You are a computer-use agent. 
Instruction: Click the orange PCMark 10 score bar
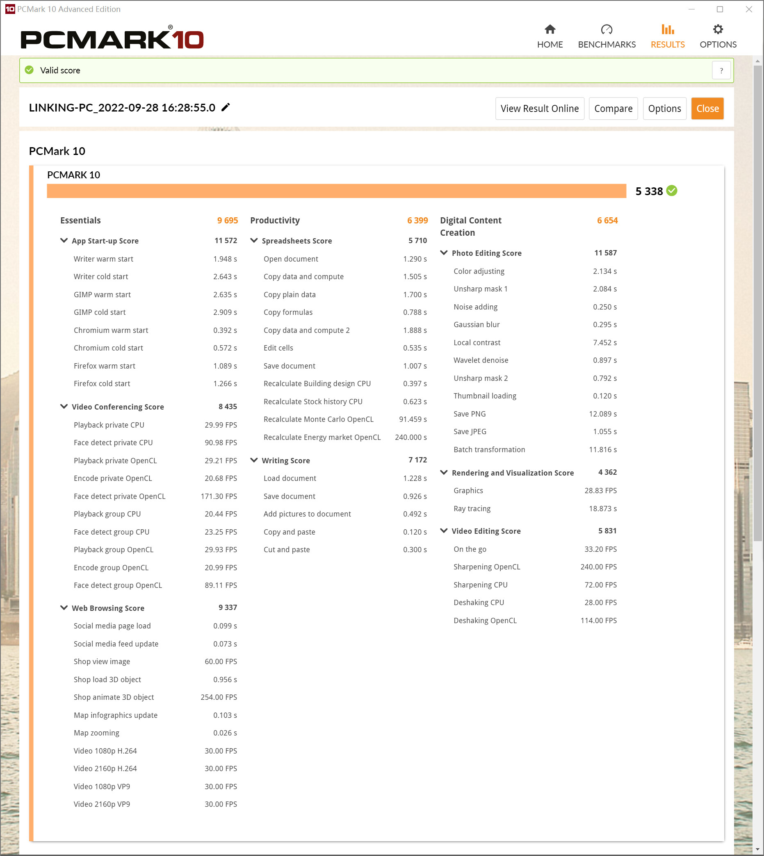coord(336,191)
